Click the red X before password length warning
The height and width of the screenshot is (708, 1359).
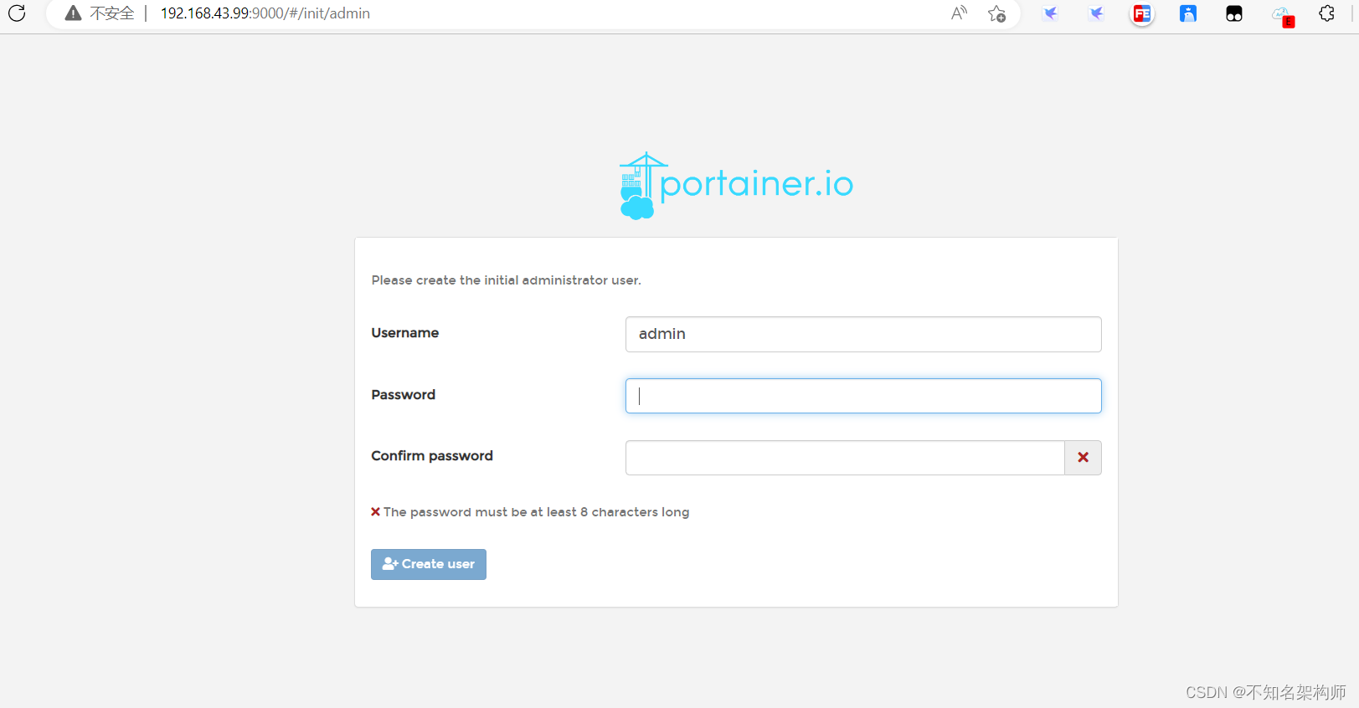376,511
